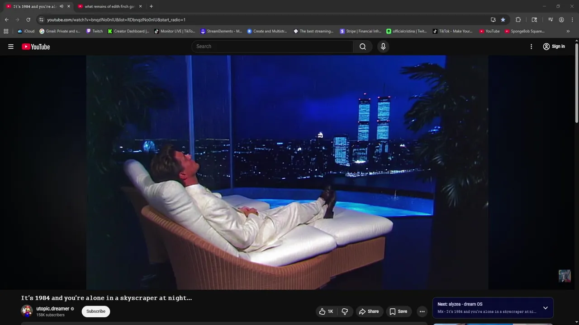Open a new browser tab
This screenshot has width=579, height=325.
151,6
